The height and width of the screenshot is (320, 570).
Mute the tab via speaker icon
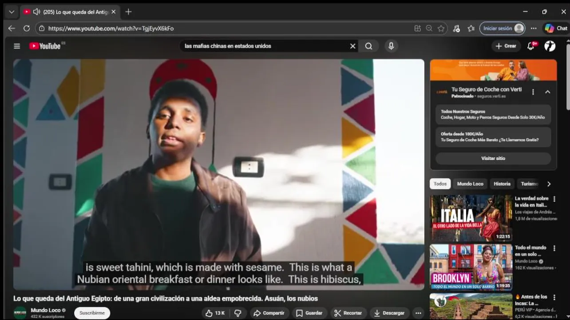point(36,12)
